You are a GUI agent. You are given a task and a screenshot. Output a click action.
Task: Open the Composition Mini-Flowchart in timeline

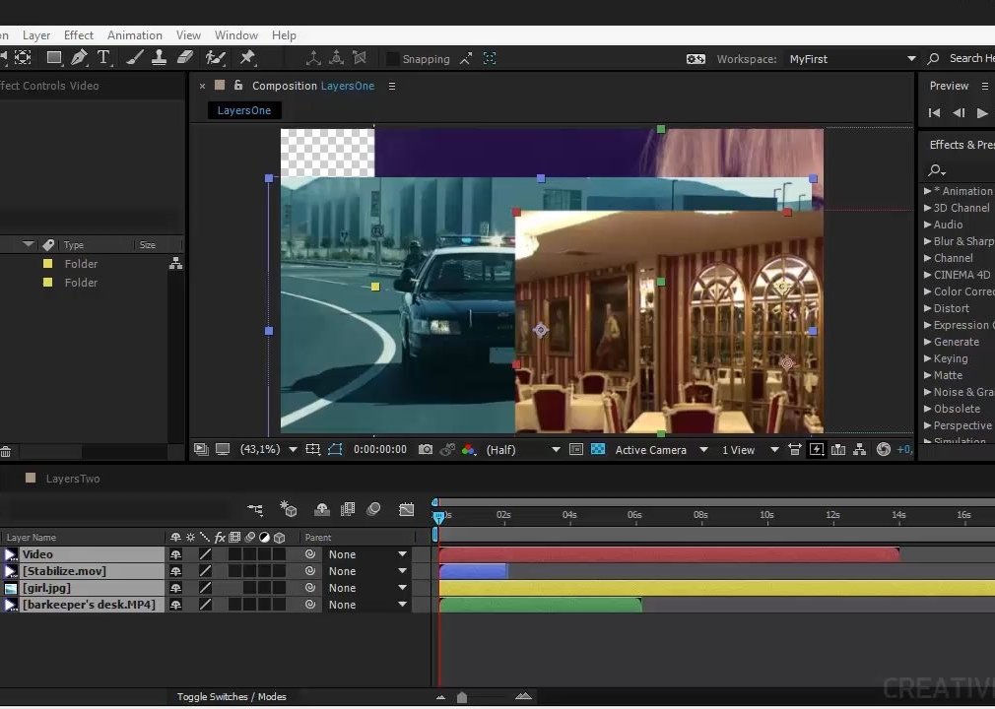coord(255,509)
